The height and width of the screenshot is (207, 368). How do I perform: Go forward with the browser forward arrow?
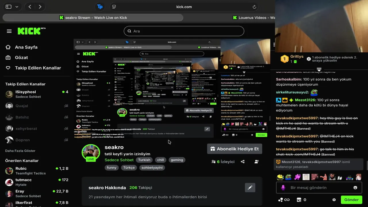40,7
